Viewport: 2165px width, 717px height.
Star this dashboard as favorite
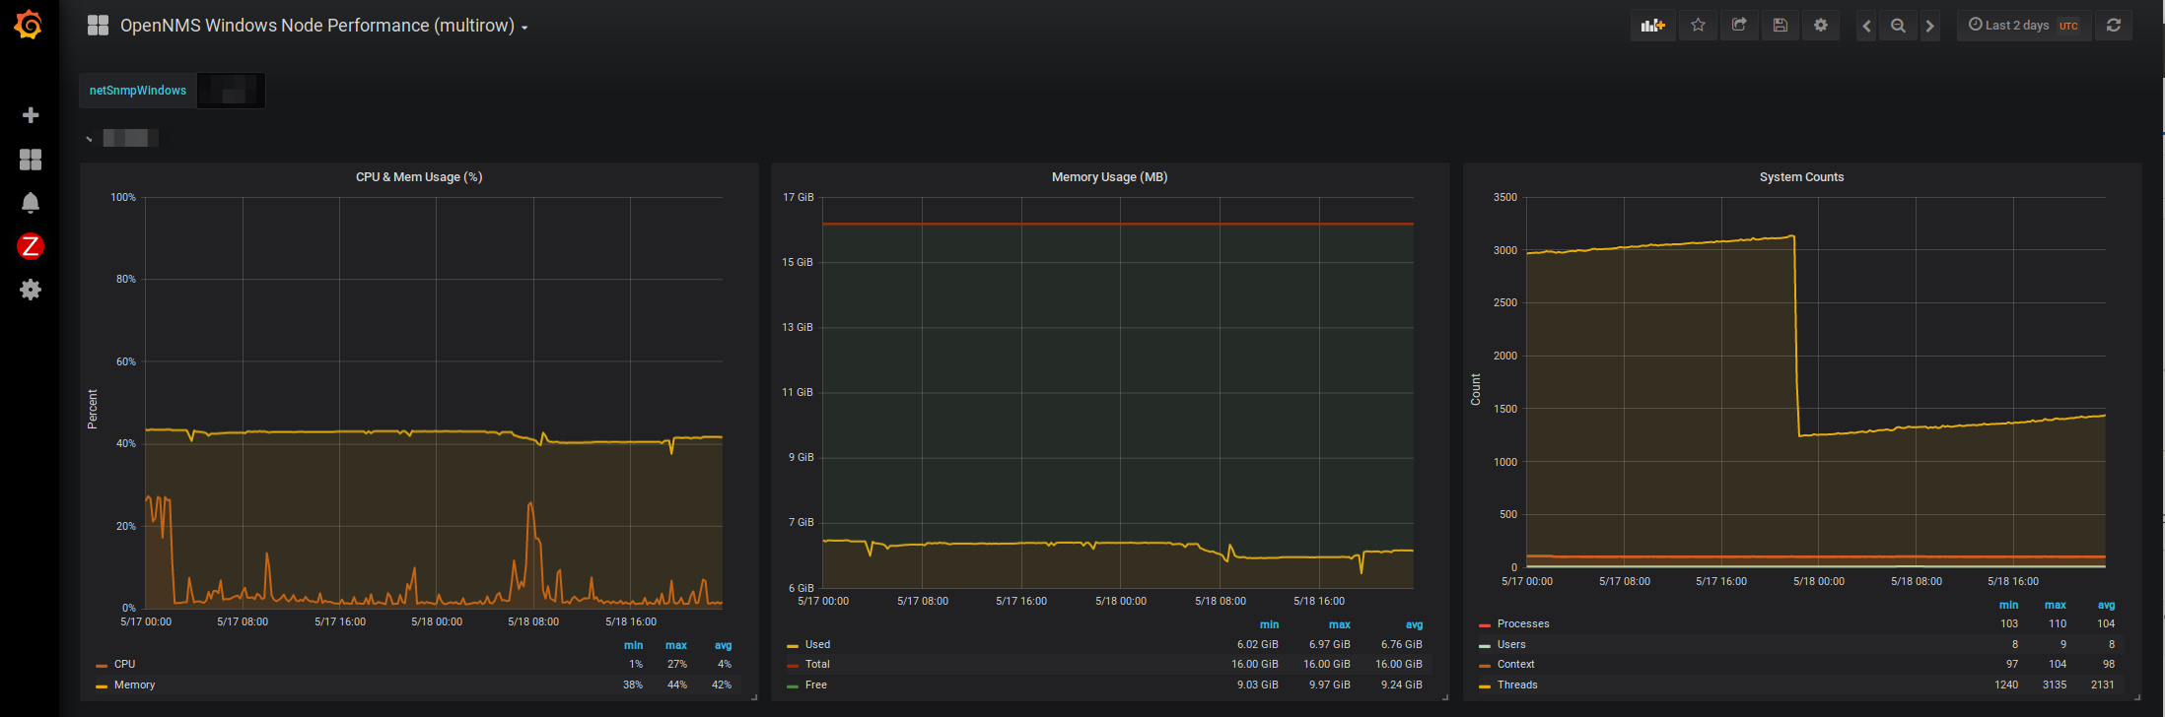click(1698, 26)
